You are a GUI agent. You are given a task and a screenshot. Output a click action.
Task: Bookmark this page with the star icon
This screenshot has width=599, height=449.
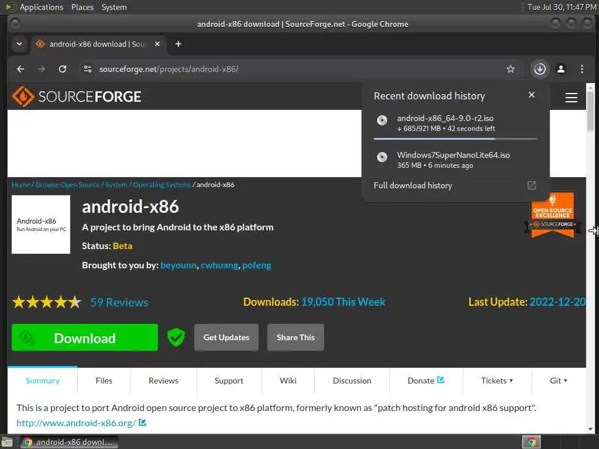tap(510, 69)
